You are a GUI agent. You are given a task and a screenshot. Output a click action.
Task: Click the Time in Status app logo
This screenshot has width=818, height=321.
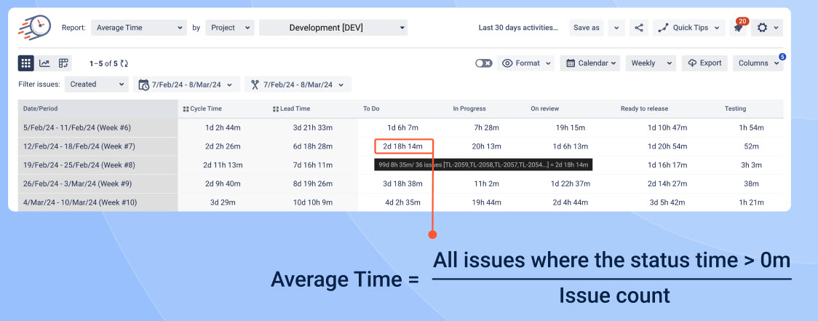tap(34, 27)
